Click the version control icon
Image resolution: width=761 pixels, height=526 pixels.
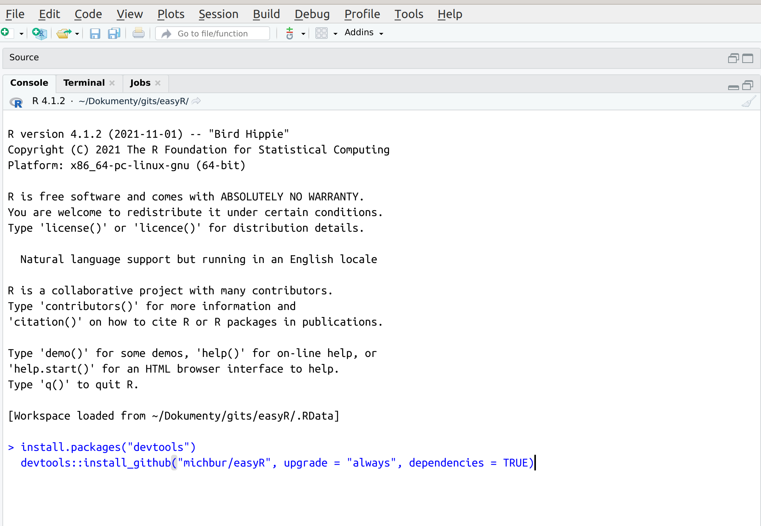tap(290, 33)
